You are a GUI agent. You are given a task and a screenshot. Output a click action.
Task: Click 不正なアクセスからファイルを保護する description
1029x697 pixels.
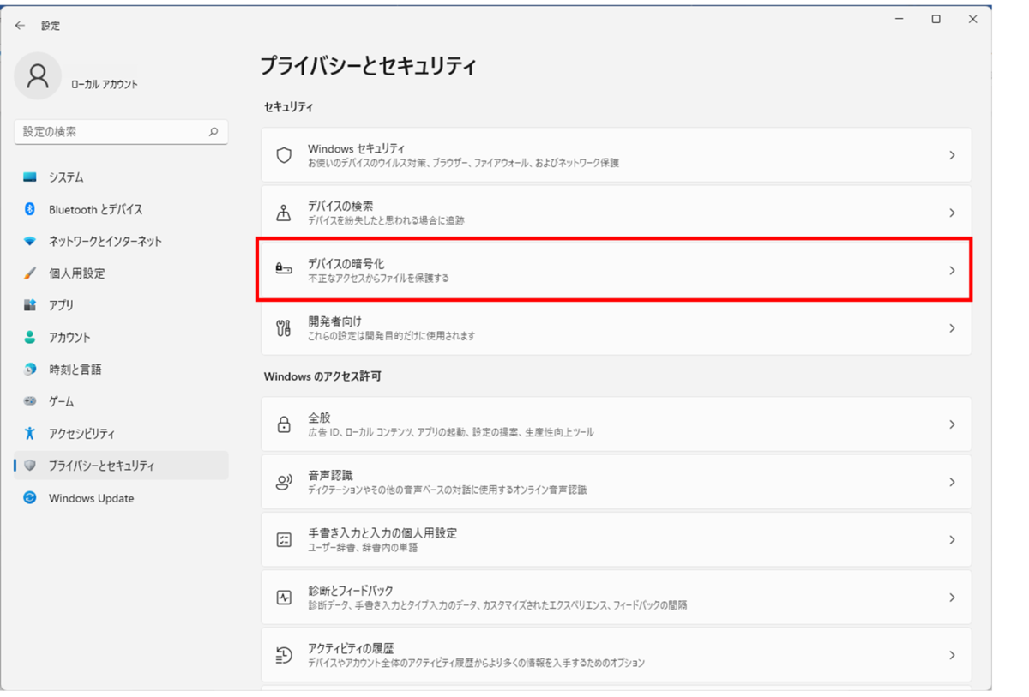coord(378,279)
